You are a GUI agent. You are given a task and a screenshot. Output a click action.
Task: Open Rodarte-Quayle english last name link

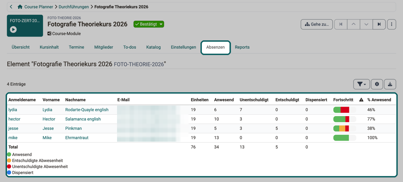point(87,110)
